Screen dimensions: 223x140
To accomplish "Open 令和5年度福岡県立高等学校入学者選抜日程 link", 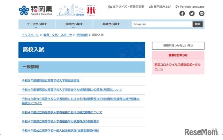I will [x=51, y=81].
